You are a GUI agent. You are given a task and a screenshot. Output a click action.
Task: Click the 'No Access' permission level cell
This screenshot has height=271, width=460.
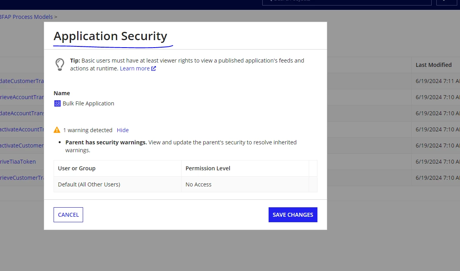coord(245,184)
